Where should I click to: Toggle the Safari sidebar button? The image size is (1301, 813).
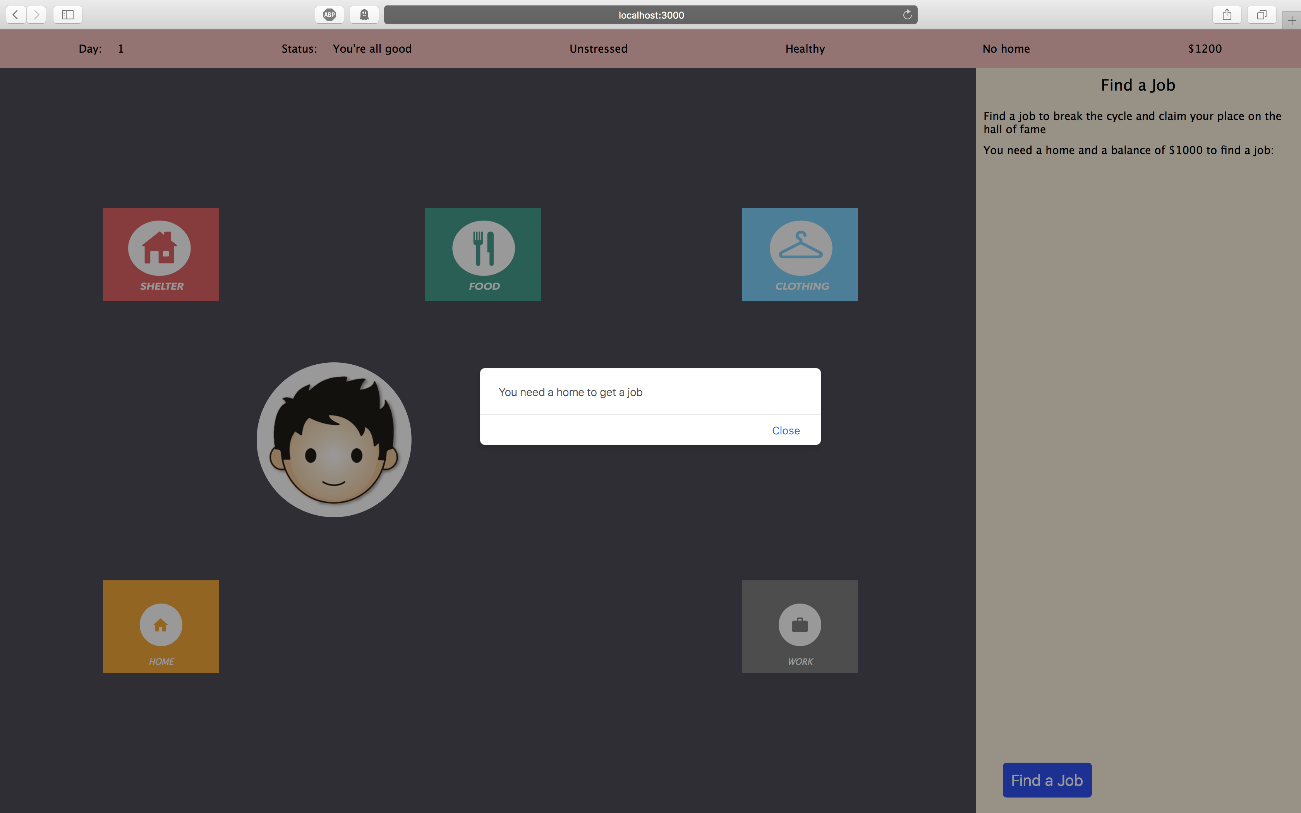(x=68, y=15)
